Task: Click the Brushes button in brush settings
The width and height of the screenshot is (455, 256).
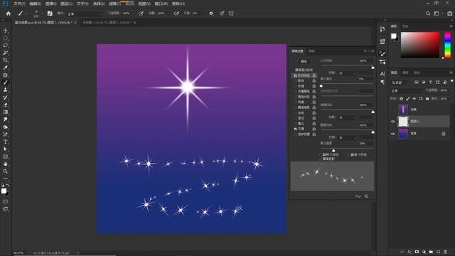Action: point(304,61)
